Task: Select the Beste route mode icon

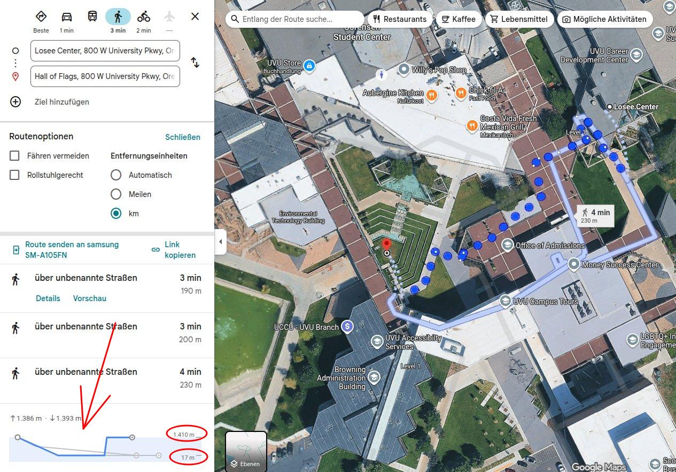Action: 41,17
